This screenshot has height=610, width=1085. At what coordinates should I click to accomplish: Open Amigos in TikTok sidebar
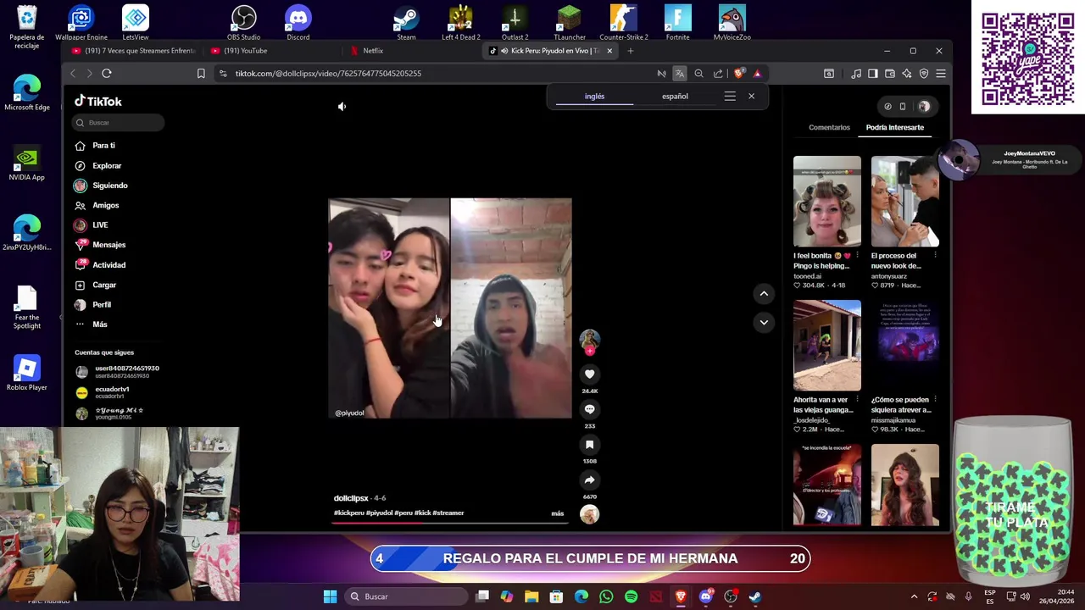[105, 205]
